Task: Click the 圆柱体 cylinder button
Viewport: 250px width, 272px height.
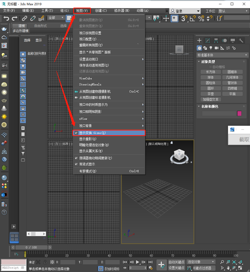Action: pyautogui.click(x=211, y=83)
